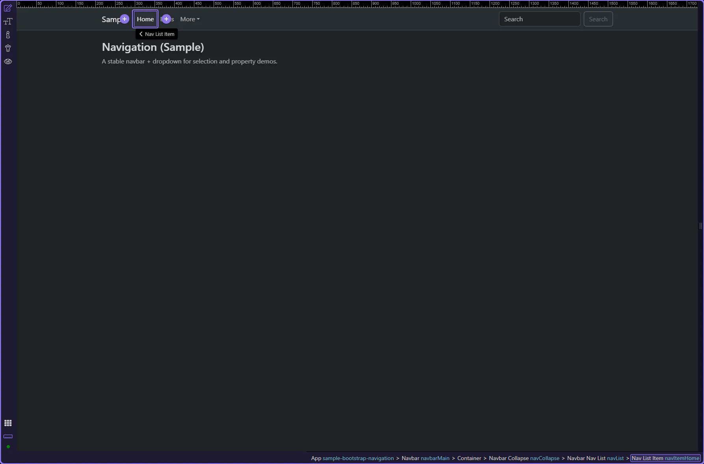Click the plus button before Home
Viewport: 704px width, 464px height.
tap(125, 19)
